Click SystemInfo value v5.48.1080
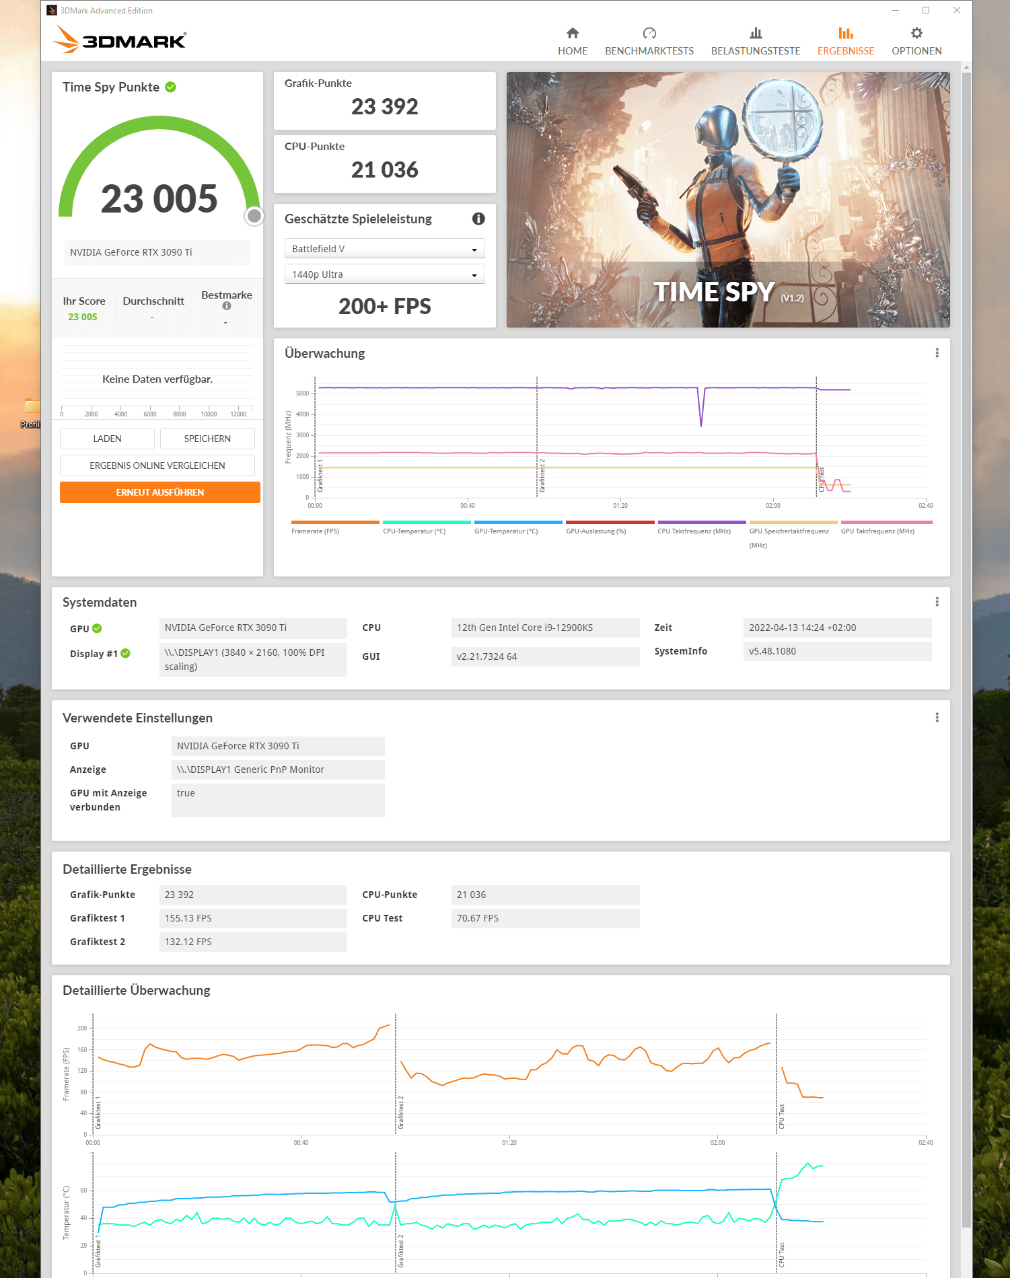This screenshot has width=1010, height=1278. (x=837, y=652)
